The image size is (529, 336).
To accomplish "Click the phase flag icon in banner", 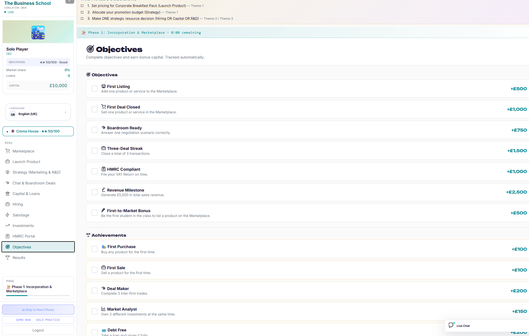I will (84, 33).
